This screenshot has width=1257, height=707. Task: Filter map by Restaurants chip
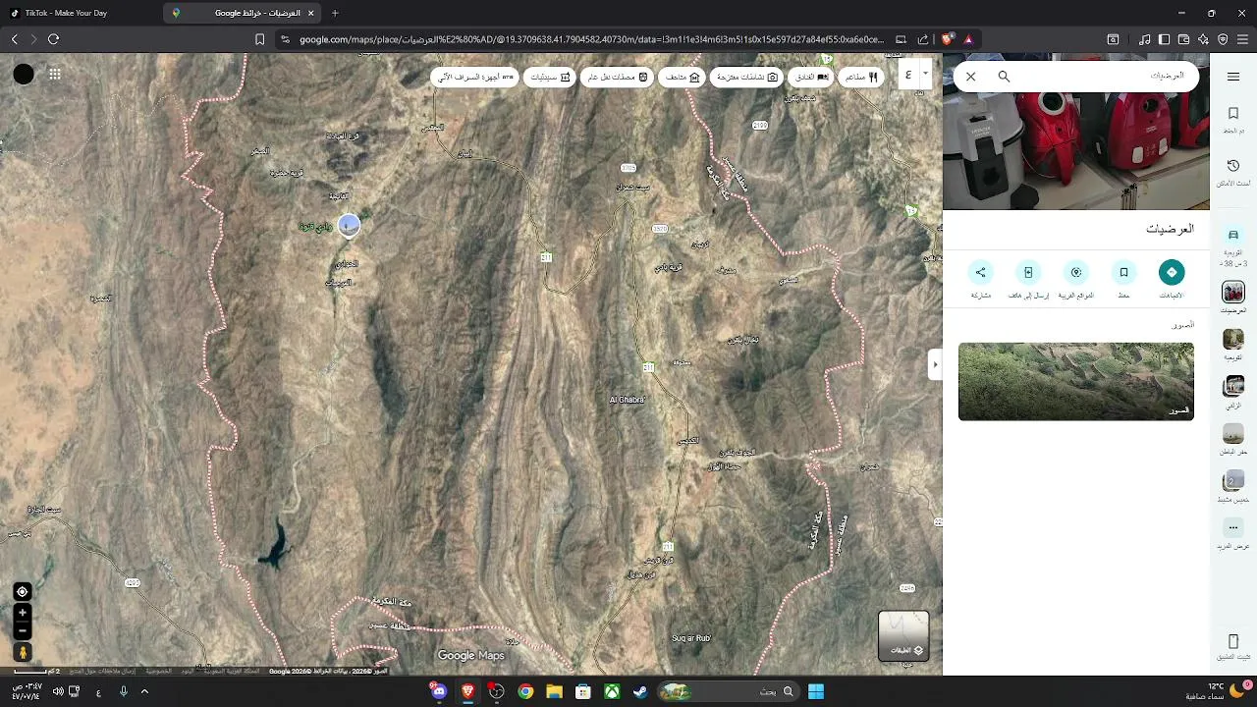coord(861,77)
